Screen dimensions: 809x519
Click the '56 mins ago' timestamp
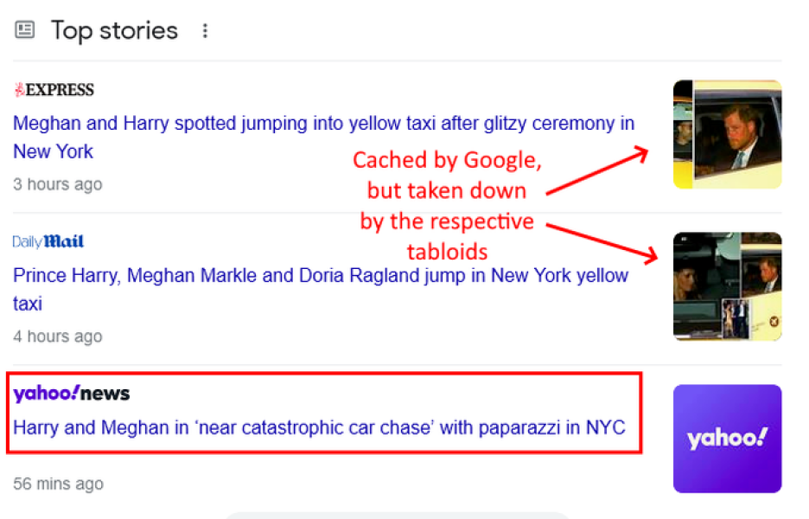click(58, 484)
